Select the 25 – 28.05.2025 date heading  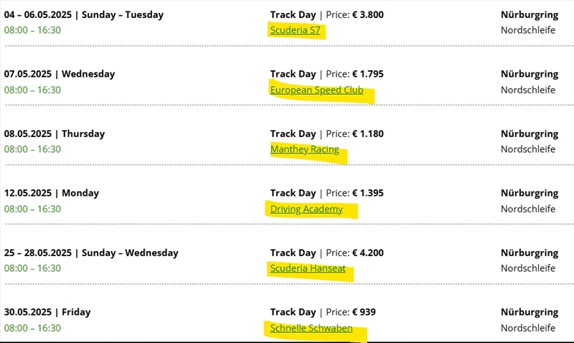(x=91, y=253)
